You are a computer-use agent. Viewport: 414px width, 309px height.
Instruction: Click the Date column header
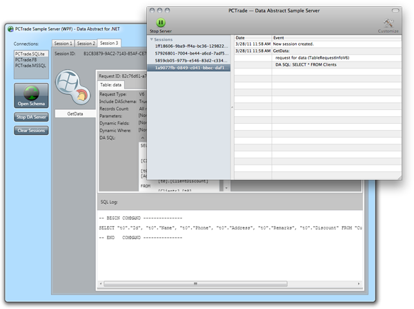pyautogui.click(x=253, y=38)
